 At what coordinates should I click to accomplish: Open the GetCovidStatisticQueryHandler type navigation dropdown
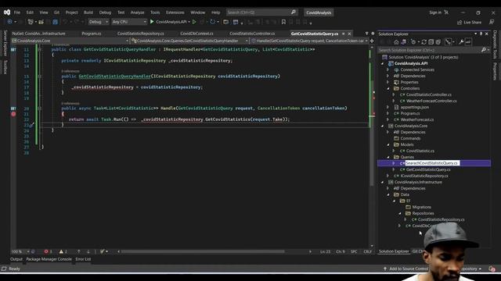pos(189,41)
